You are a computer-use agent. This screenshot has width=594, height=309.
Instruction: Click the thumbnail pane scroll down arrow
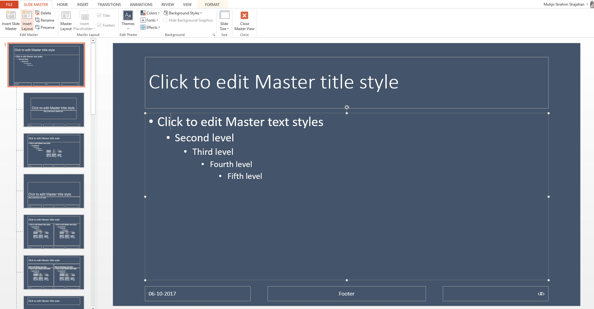(93, 307)
